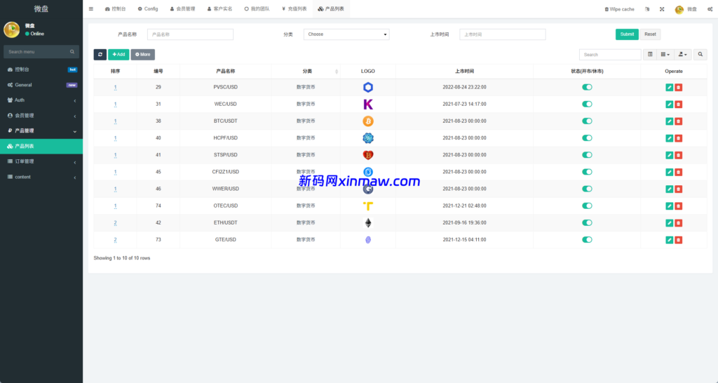Edit the CFI2Z1/USD product
This screenshot has height=383, width=718.
pos(669,173)
